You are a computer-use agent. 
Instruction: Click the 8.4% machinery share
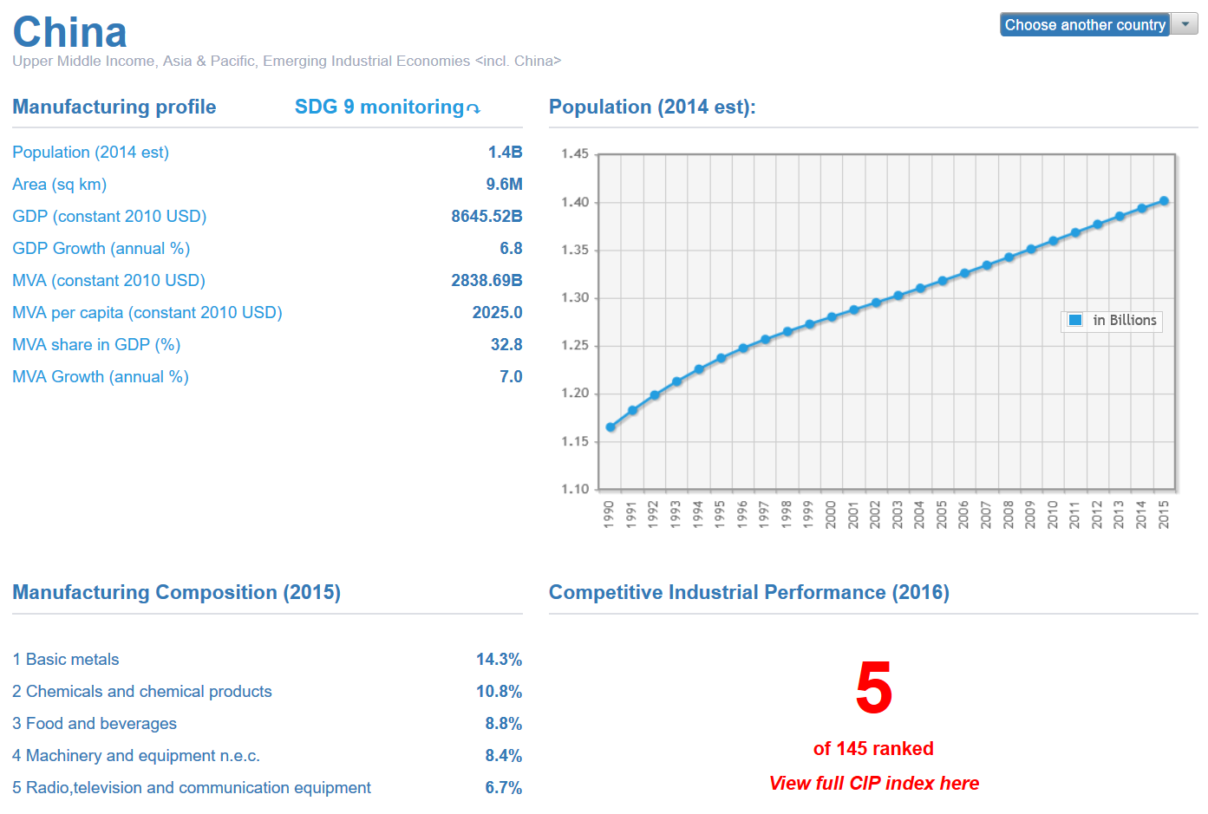(x=503, y=756)
